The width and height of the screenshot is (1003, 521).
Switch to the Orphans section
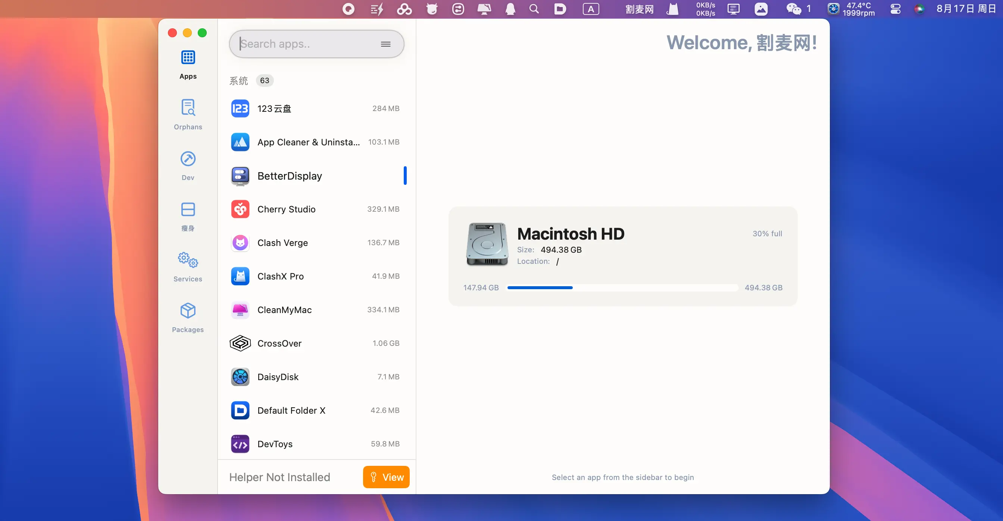click(188, 115)
